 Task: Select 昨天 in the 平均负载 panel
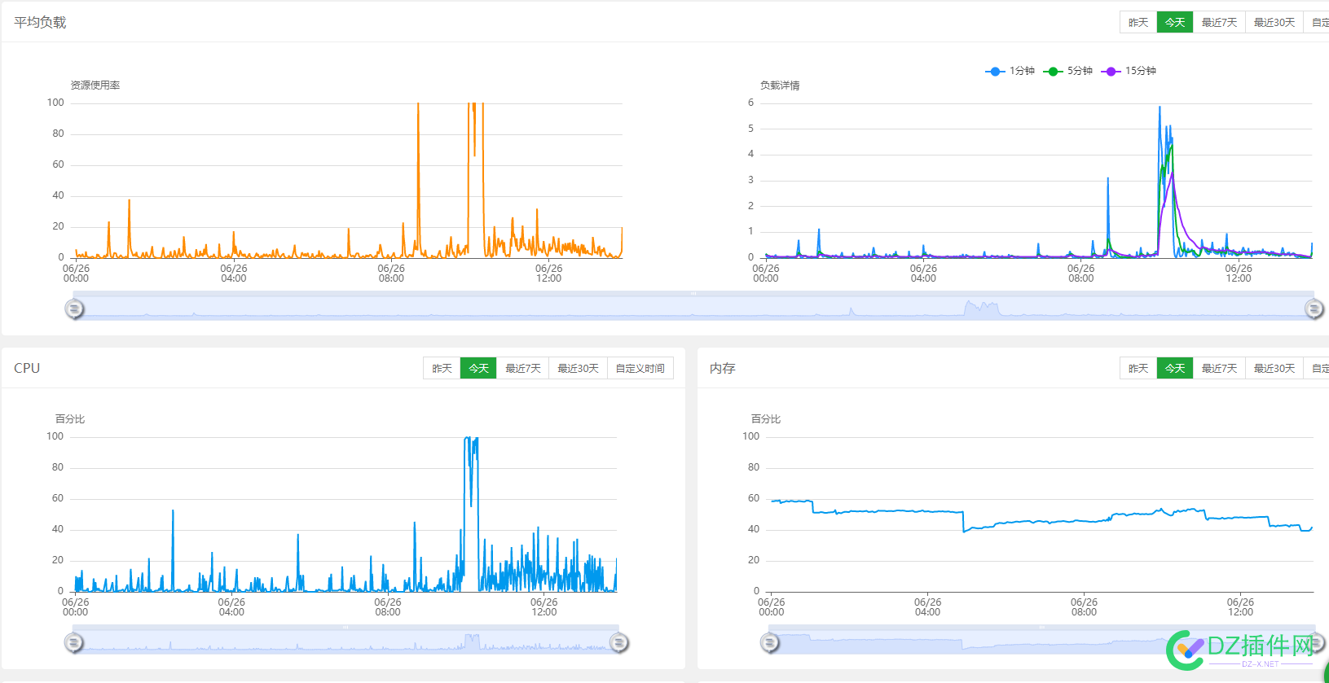tap(1138, 23)
